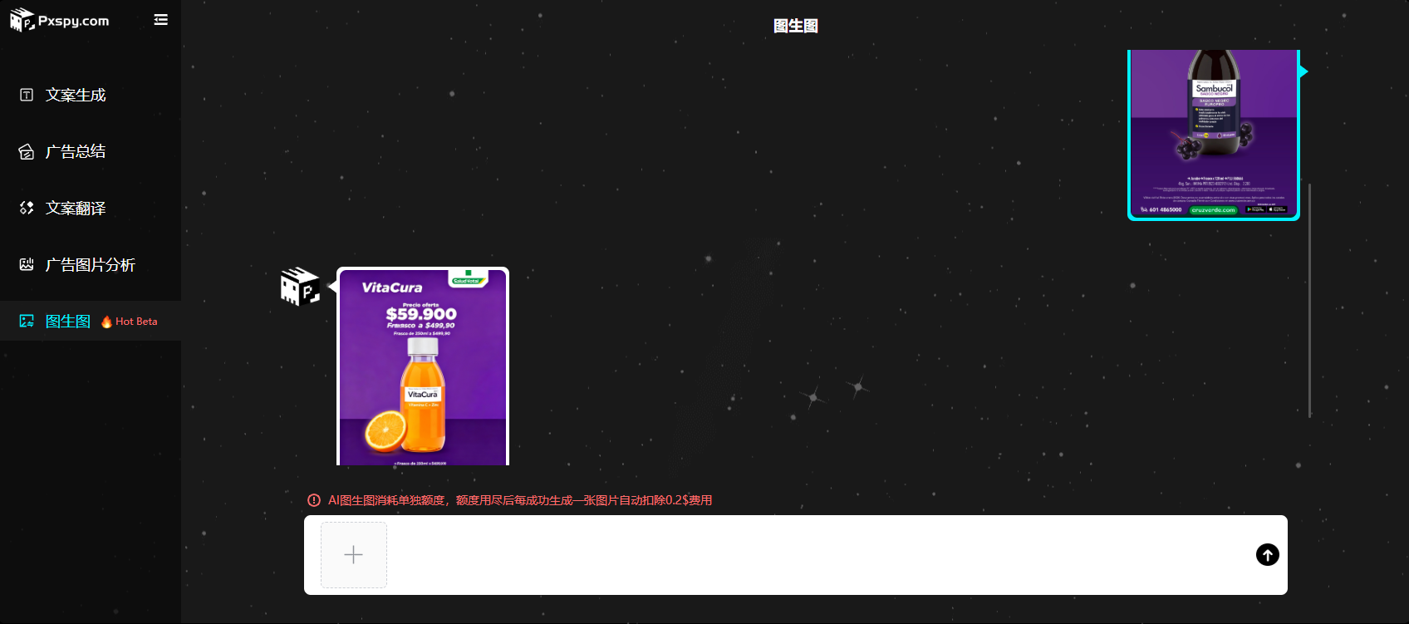Click the AI图生图 quota notice text

click(x=520, y=500)
